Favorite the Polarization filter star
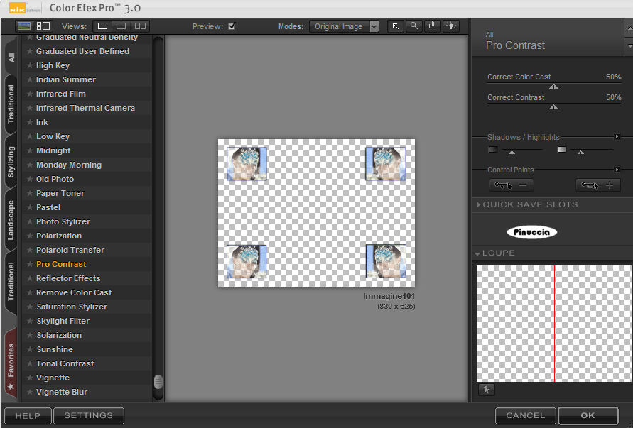This screenshot has width=633, height=428. 29,236
